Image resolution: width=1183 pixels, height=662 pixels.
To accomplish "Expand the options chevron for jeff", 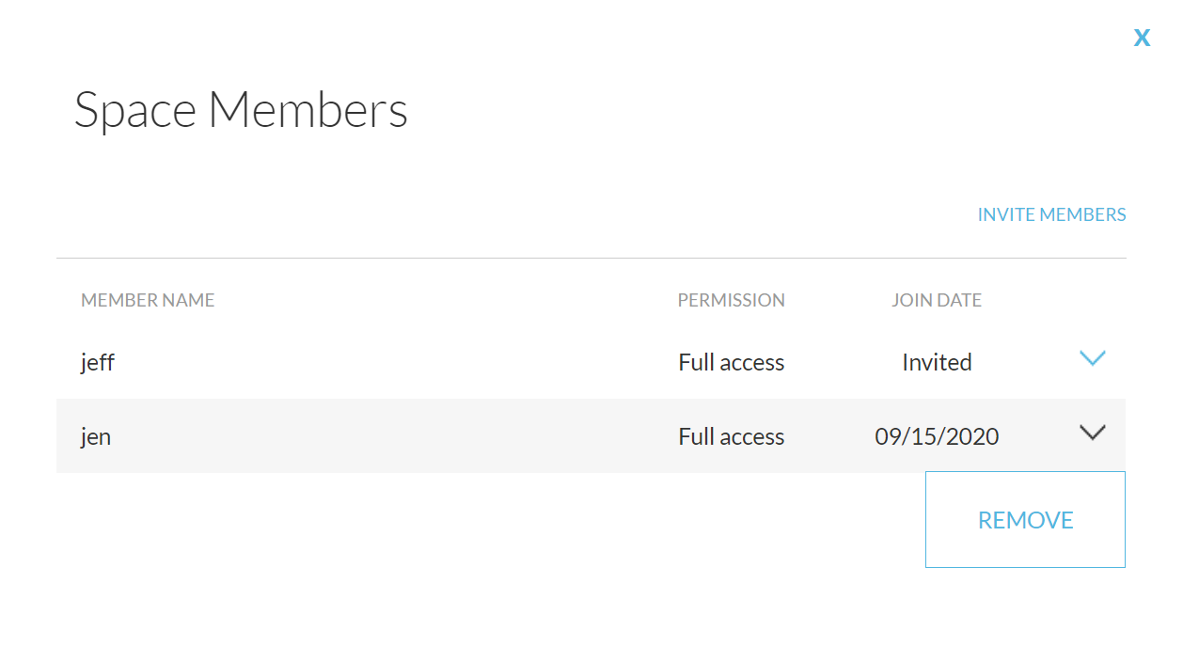I will coord(1092,358).
